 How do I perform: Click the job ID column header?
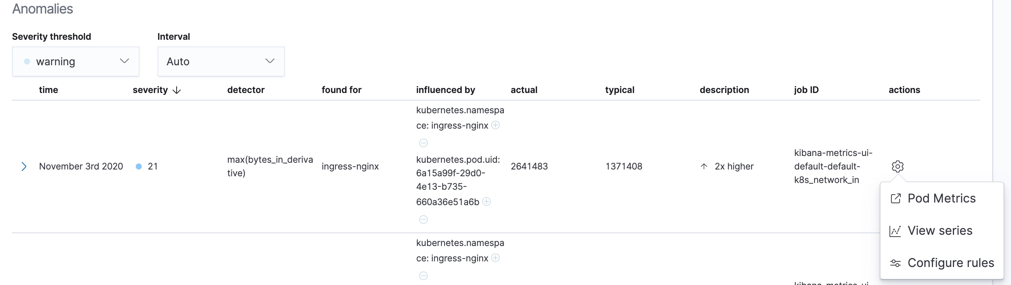(x=806, y=90)
